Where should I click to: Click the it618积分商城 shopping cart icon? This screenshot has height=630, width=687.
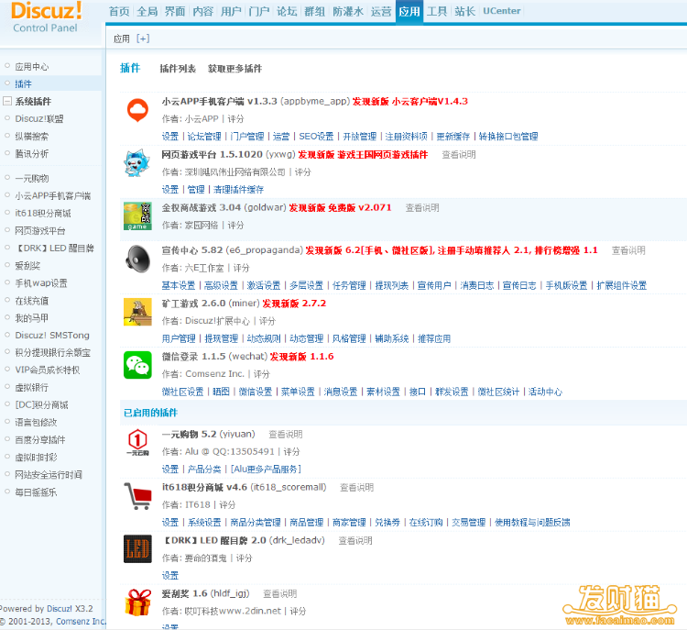(137, 496)
